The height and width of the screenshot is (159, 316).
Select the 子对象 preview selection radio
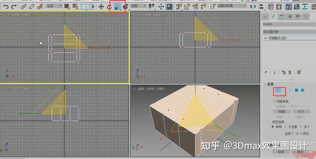point(285,127)
